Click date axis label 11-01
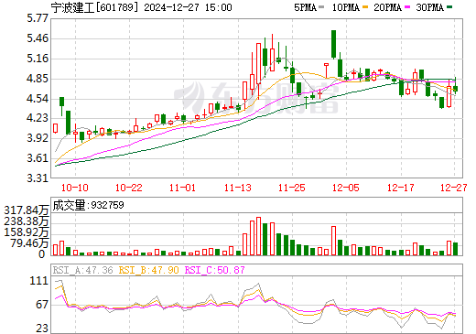The image size is (476, 334). click(182, 188)
